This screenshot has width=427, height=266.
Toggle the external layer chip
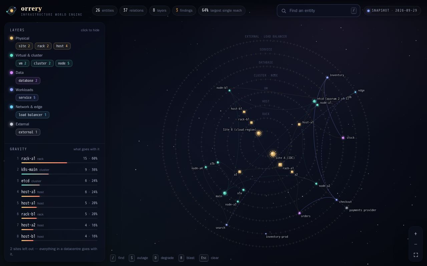click(28, 132)
